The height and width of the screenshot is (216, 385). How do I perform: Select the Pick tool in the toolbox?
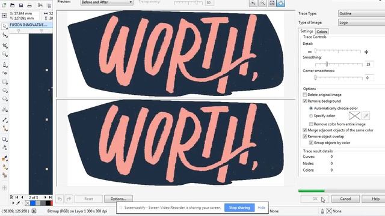[x=4, y=26]
